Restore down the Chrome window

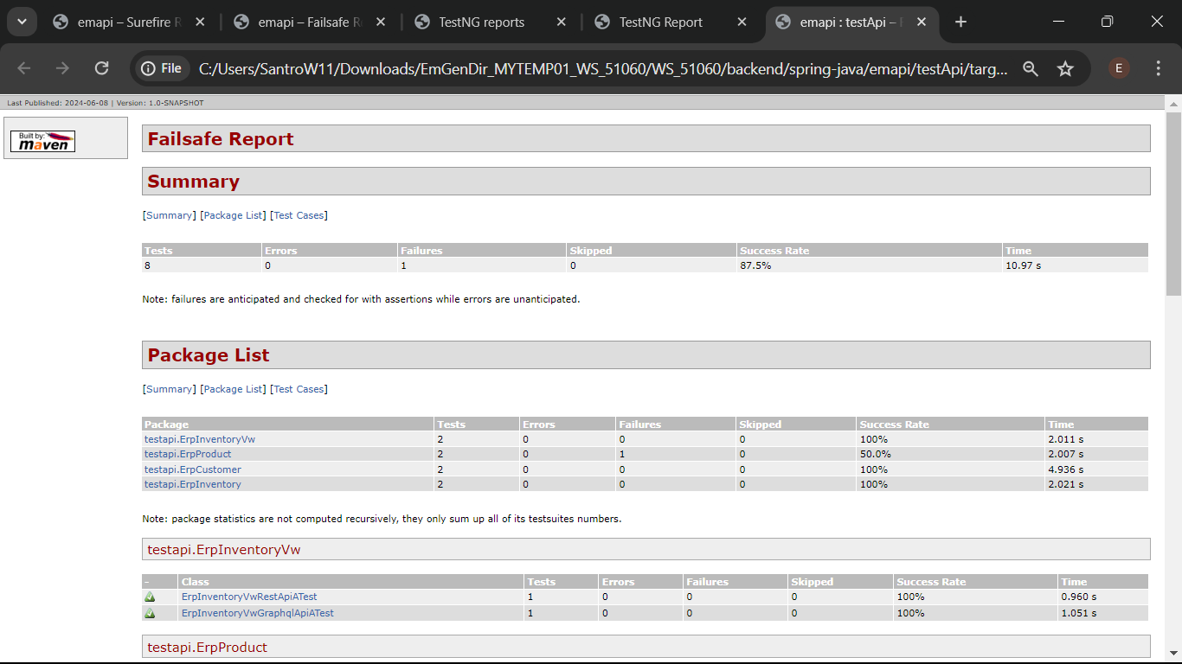tap(1107, 22)
